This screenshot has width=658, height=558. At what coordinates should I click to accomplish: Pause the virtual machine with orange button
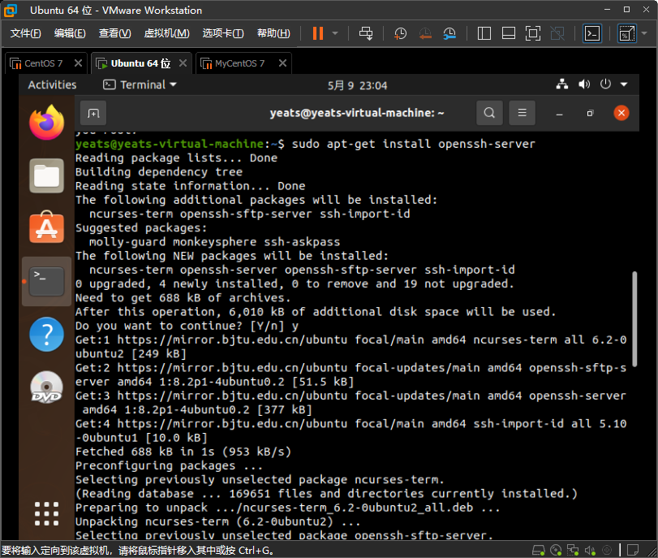318,33
